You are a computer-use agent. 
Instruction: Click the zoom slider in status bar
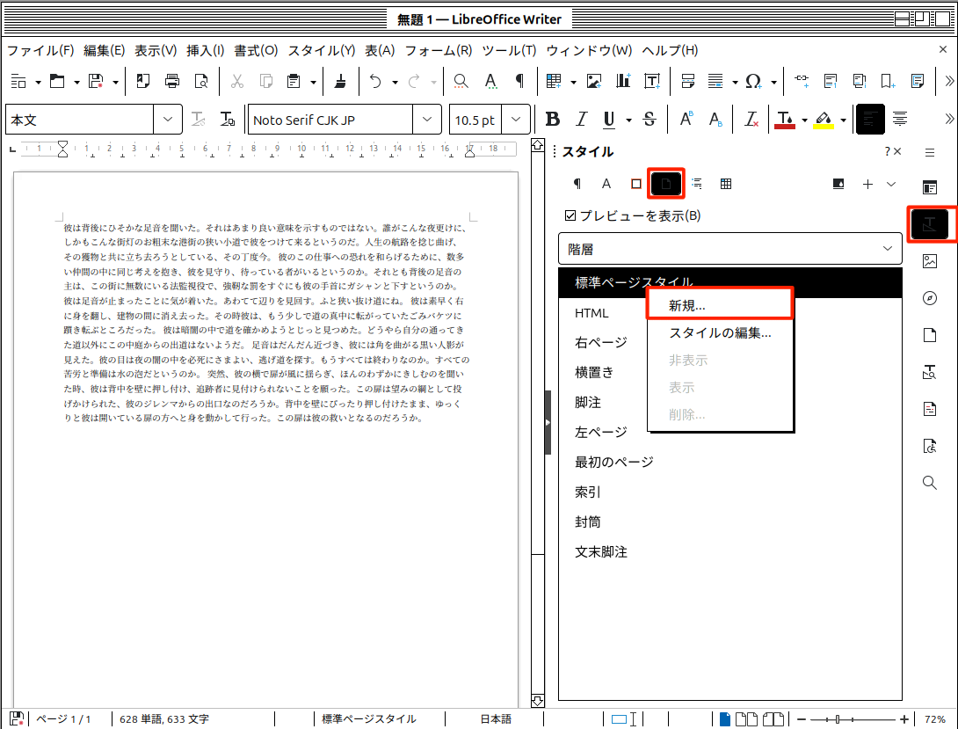tap(852, 719)
